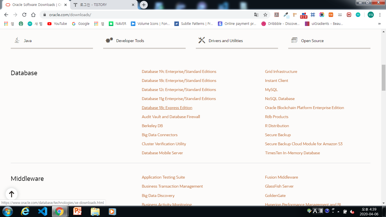Open the browser home page icon
Viewport: 386px width, 217px height.
point(33,15)
